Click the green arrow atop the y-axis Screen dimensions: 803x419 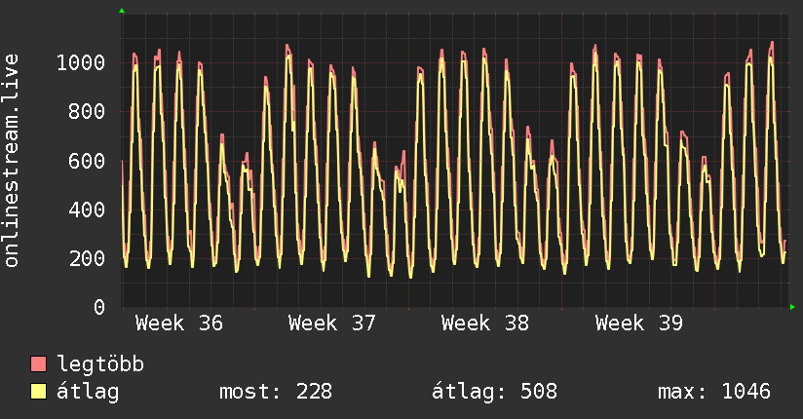pos(122,11)
